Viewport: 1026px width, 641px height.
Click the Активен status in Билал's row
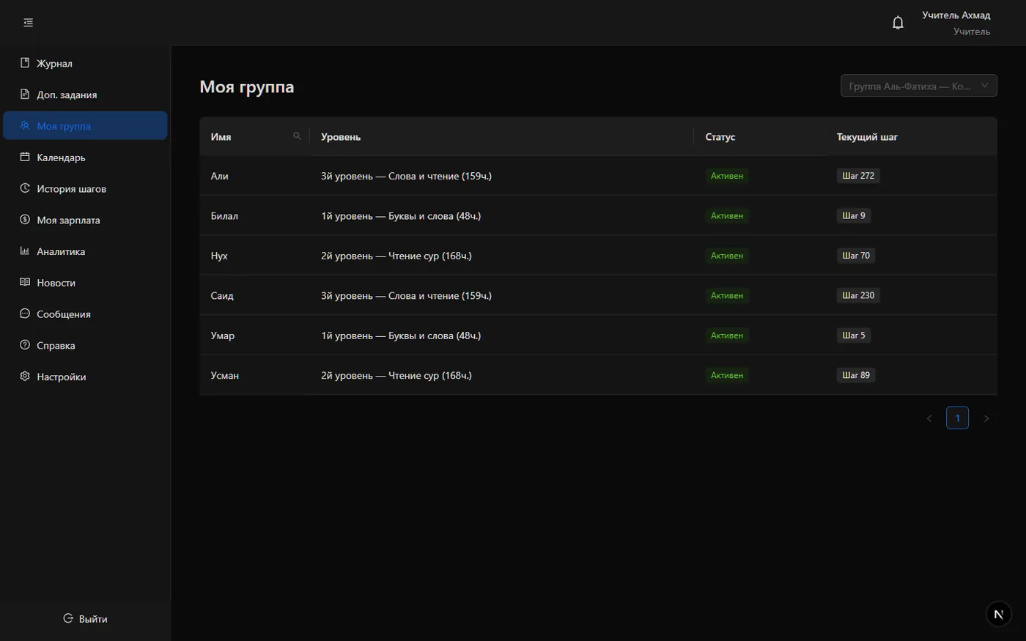pos(727,216)
